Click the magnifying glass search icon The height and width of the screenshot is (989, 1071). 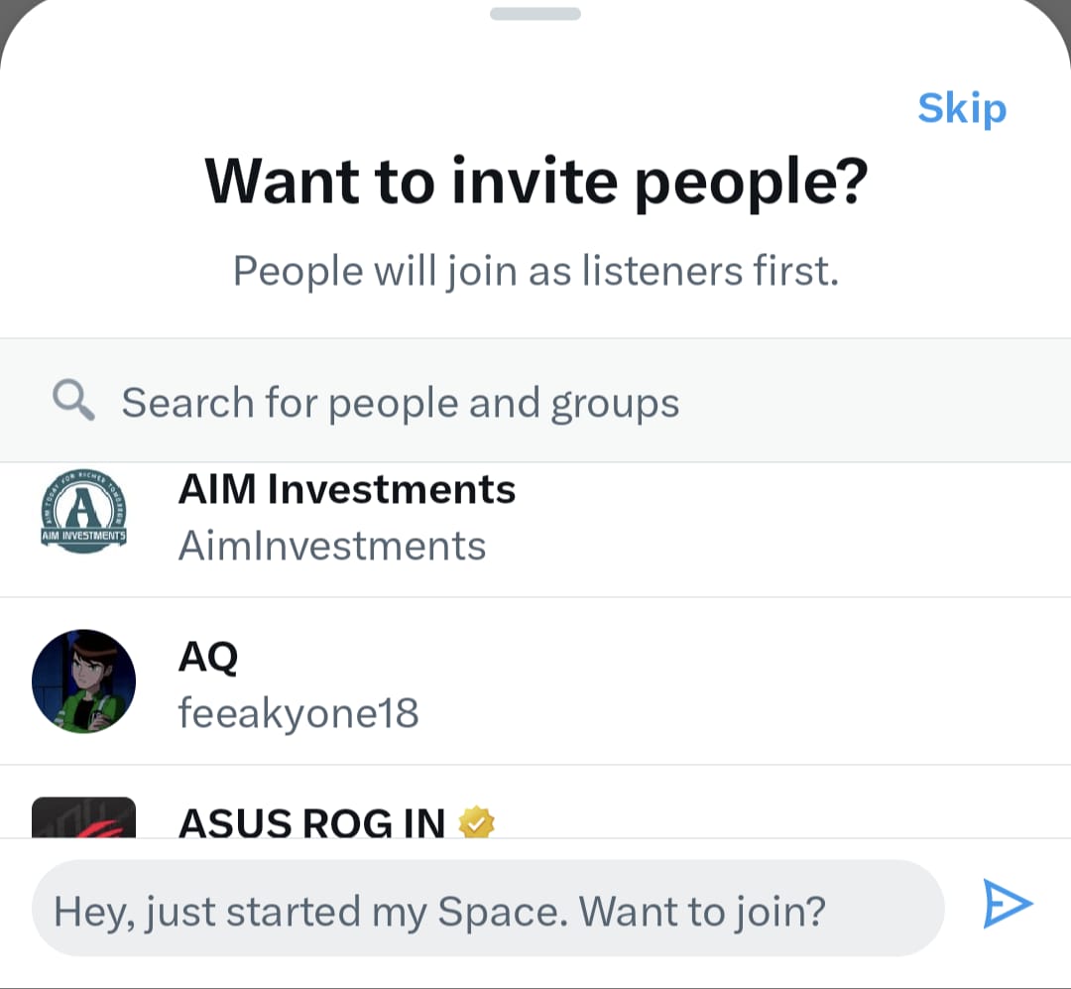click(72, 401)
